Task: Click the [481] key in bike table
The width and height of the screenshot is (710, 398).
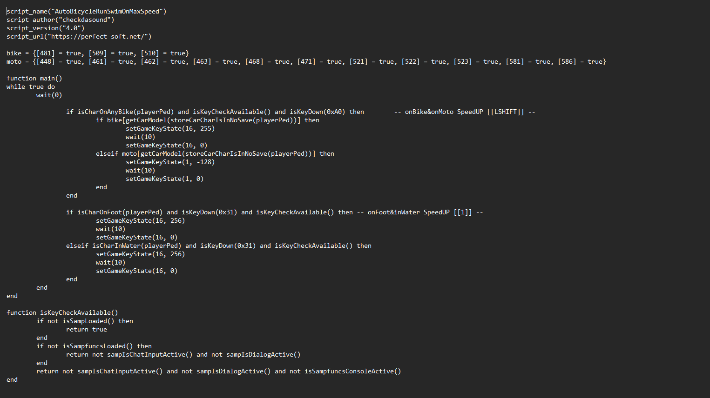Action: pos(46,53)
